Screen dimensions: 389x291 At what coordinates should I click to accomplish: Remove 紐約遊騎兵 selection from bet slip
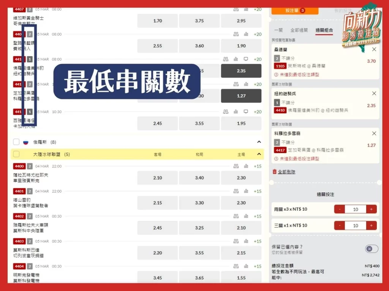click(374, 94)
